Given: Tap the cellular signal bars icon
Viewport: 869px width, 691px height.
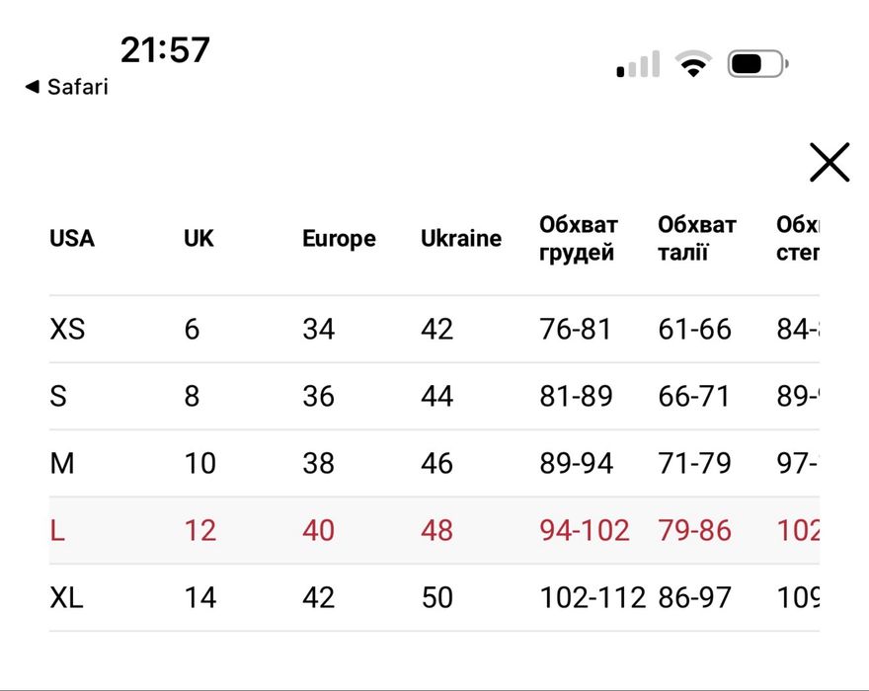Looking at the screenshot, I should click(638, 66).
